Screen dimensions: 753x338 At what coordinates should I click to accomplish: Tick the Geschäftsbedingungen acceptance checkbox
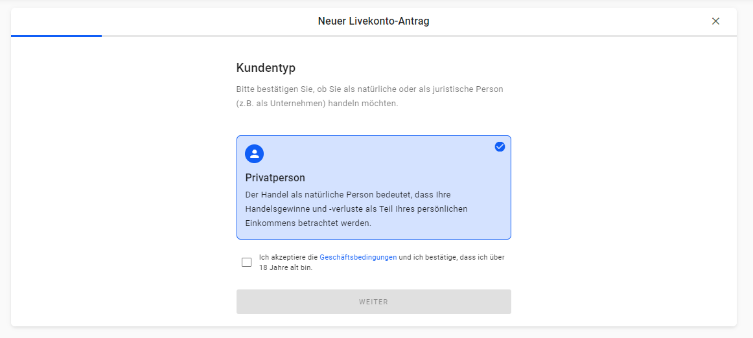coord(246,262)
